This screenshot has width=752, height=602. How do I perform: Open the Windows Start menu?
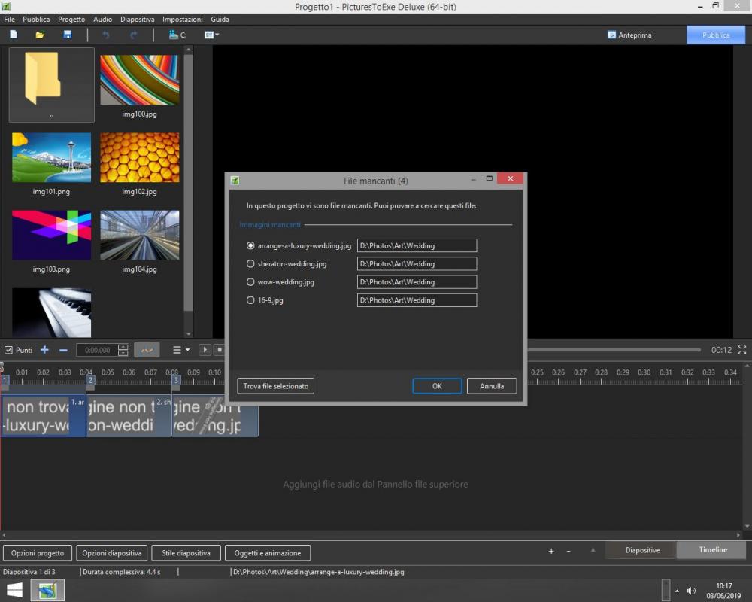tap(14, 590)
